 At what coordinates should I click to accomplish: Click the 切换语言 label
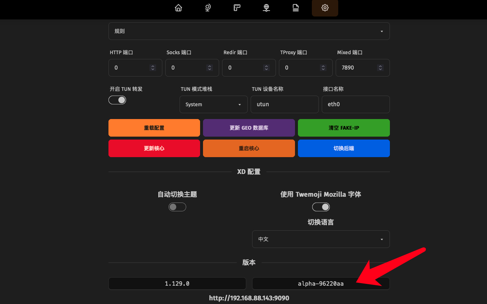(321, 222)
